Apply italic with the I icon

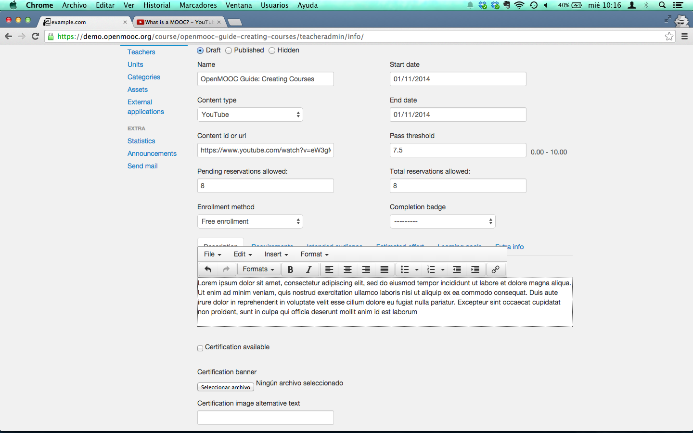[308, 269]
